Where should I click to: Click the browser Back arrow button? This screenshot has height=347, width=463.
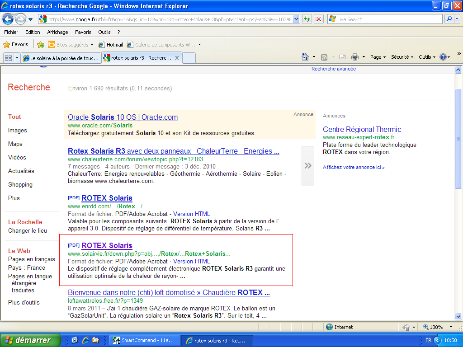pos(8,19)
